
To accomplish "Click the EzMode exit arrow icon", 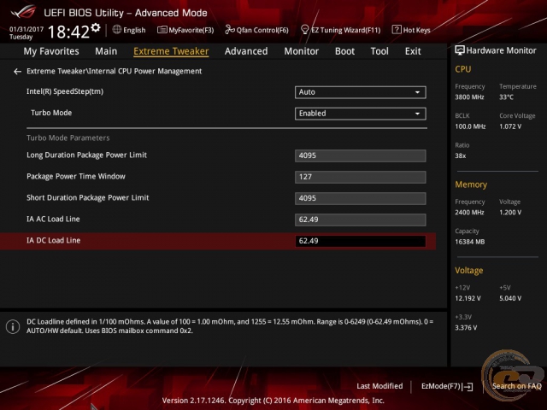I will click(468, 387).
